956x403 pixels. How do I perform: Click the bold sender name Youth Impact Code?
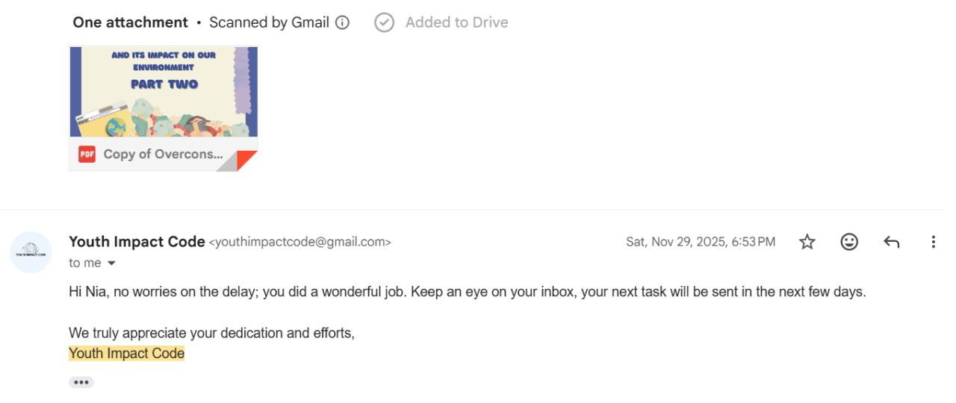137,242
